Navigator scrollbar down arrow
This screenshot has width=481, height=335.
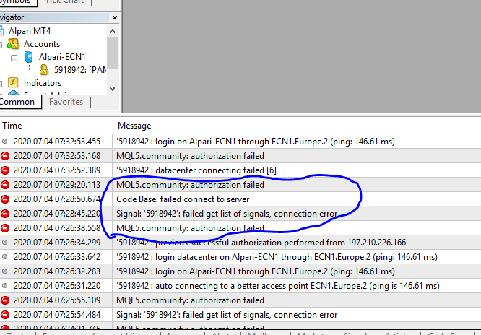pyautogui.click(x=112, y=89)
